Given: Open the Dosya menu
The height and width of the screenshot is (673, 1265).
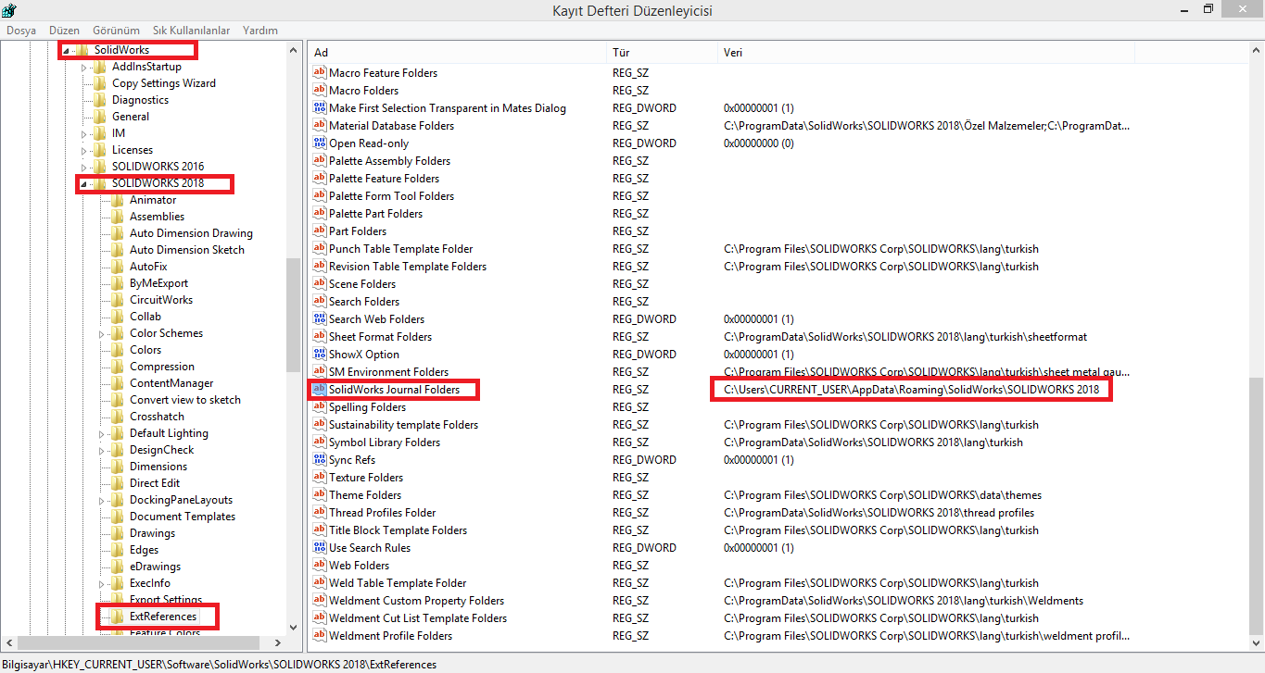Looking at the screenshot, I should coord(21,31).
